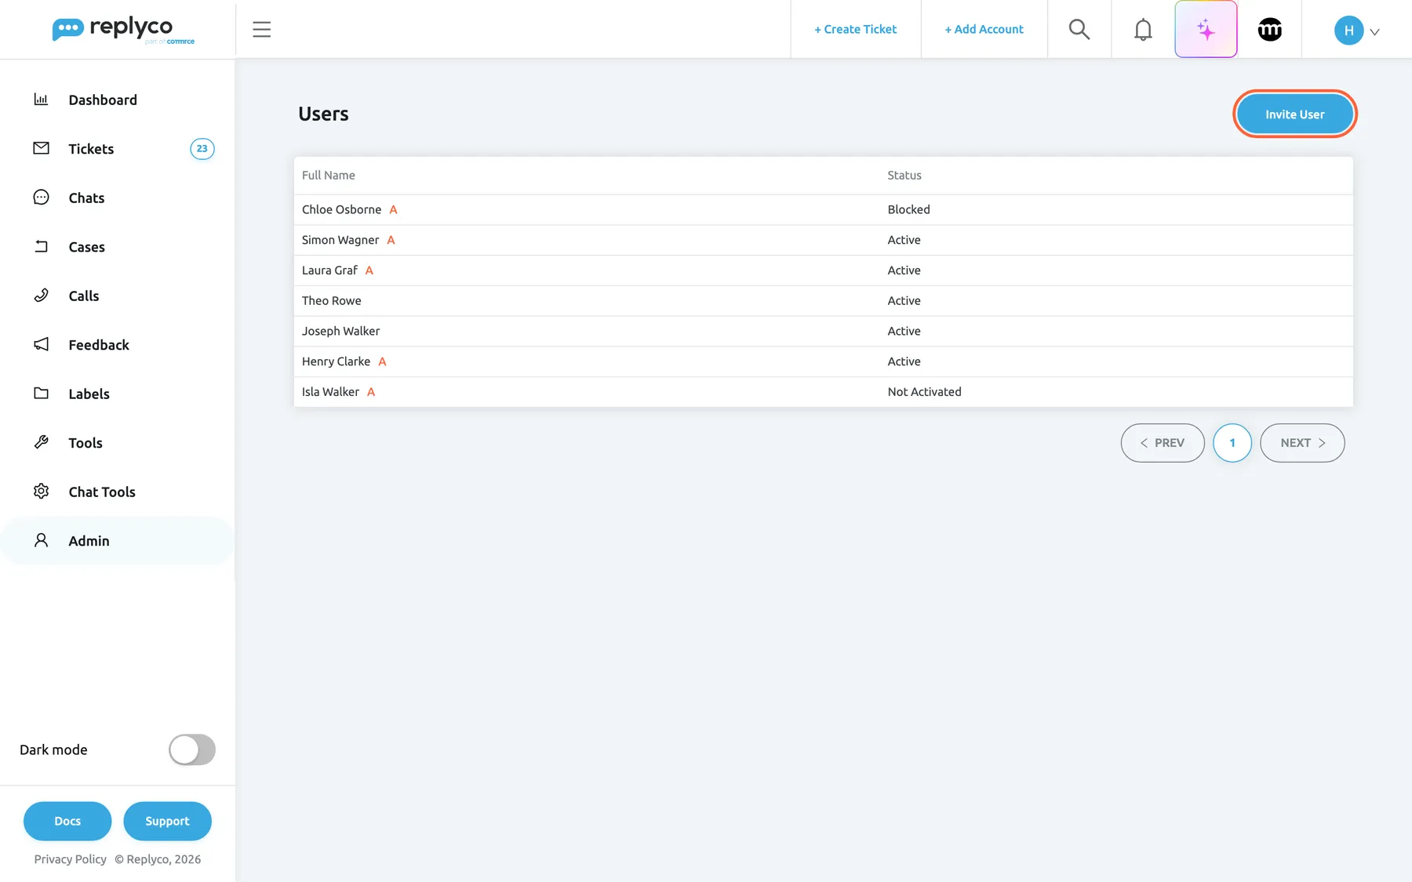Go to the NEXT page
This screenshot has width=1412, height=882.
pos(1302,443)
